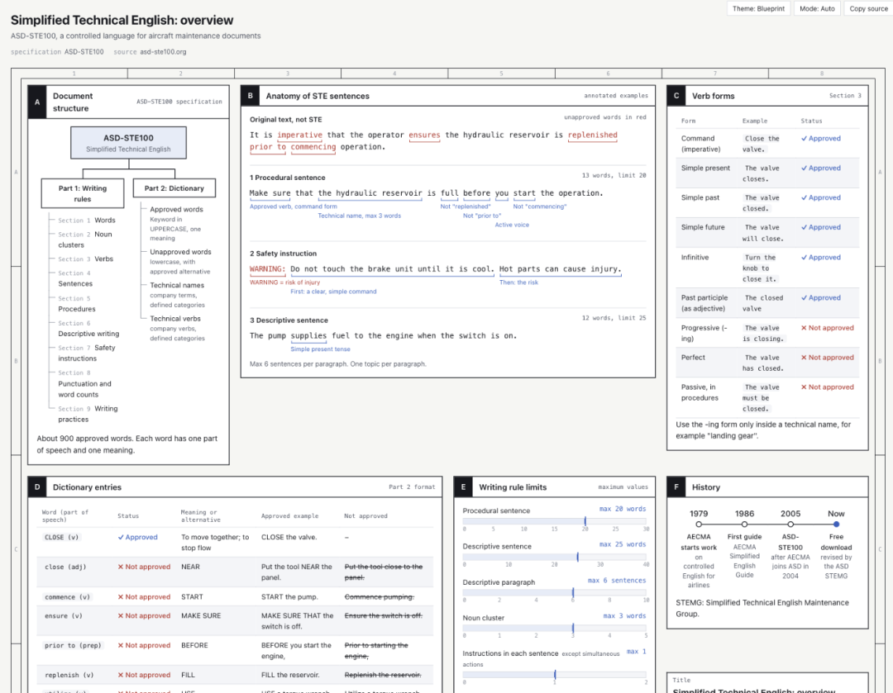Click the Procedural sentence limit slider marker
Viewport: 893px width, 693px height.
pos(585,521)
